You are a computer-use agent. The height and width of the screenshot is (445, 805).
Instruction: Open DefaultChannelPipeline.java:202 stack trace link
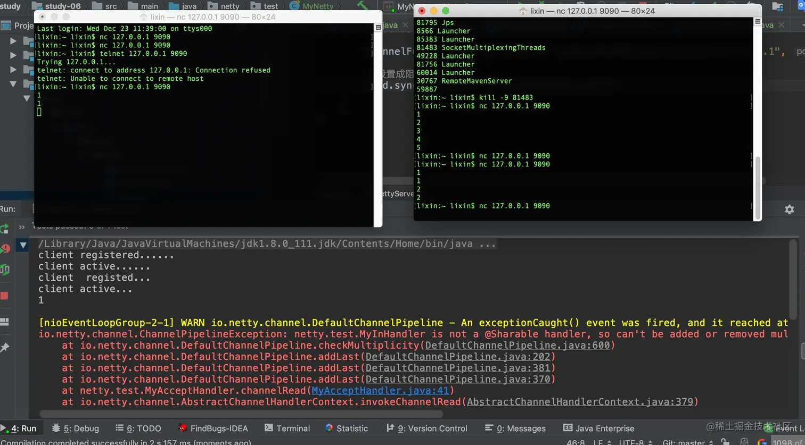coord(458,357)
